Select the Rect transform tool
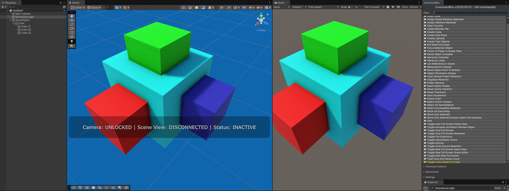509x191 pixels. tap(72, 33)
